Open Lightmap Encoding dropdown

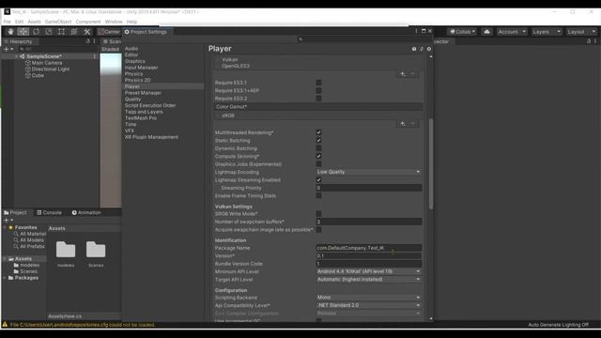tap(369, 172)
